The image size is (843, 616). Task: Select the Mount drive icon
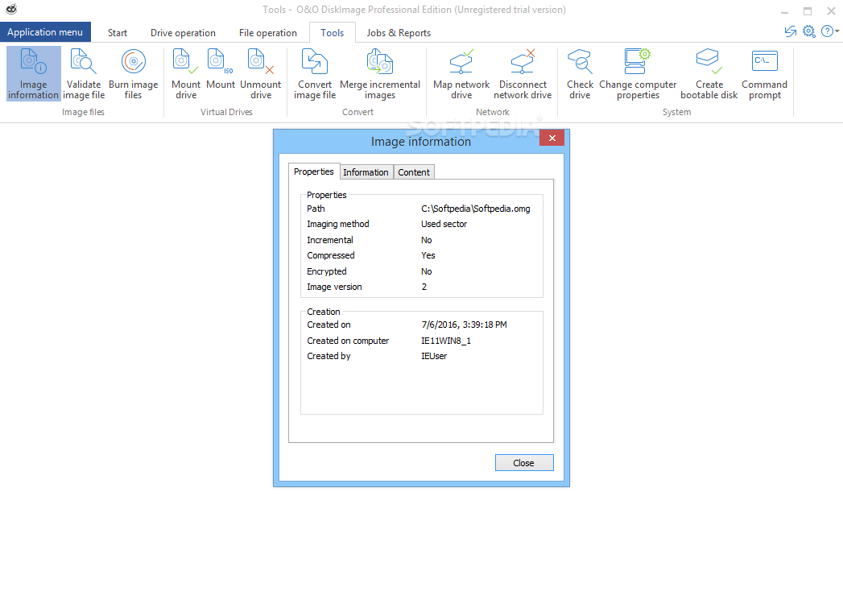point(185,73)
